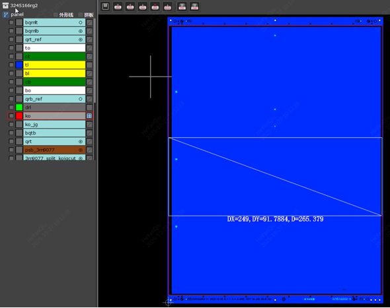Click the slash icon right of bqmlt layer

pyautogui.click(x=89, y=22)
